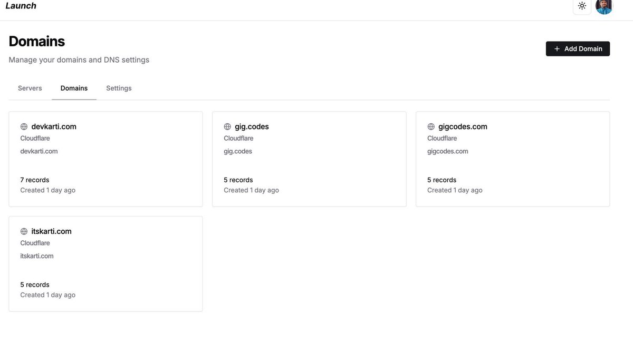The width and height of the screenshot is (633, 364).
Task: Open the itskarti.com domain card
Action: click(105, 263)
